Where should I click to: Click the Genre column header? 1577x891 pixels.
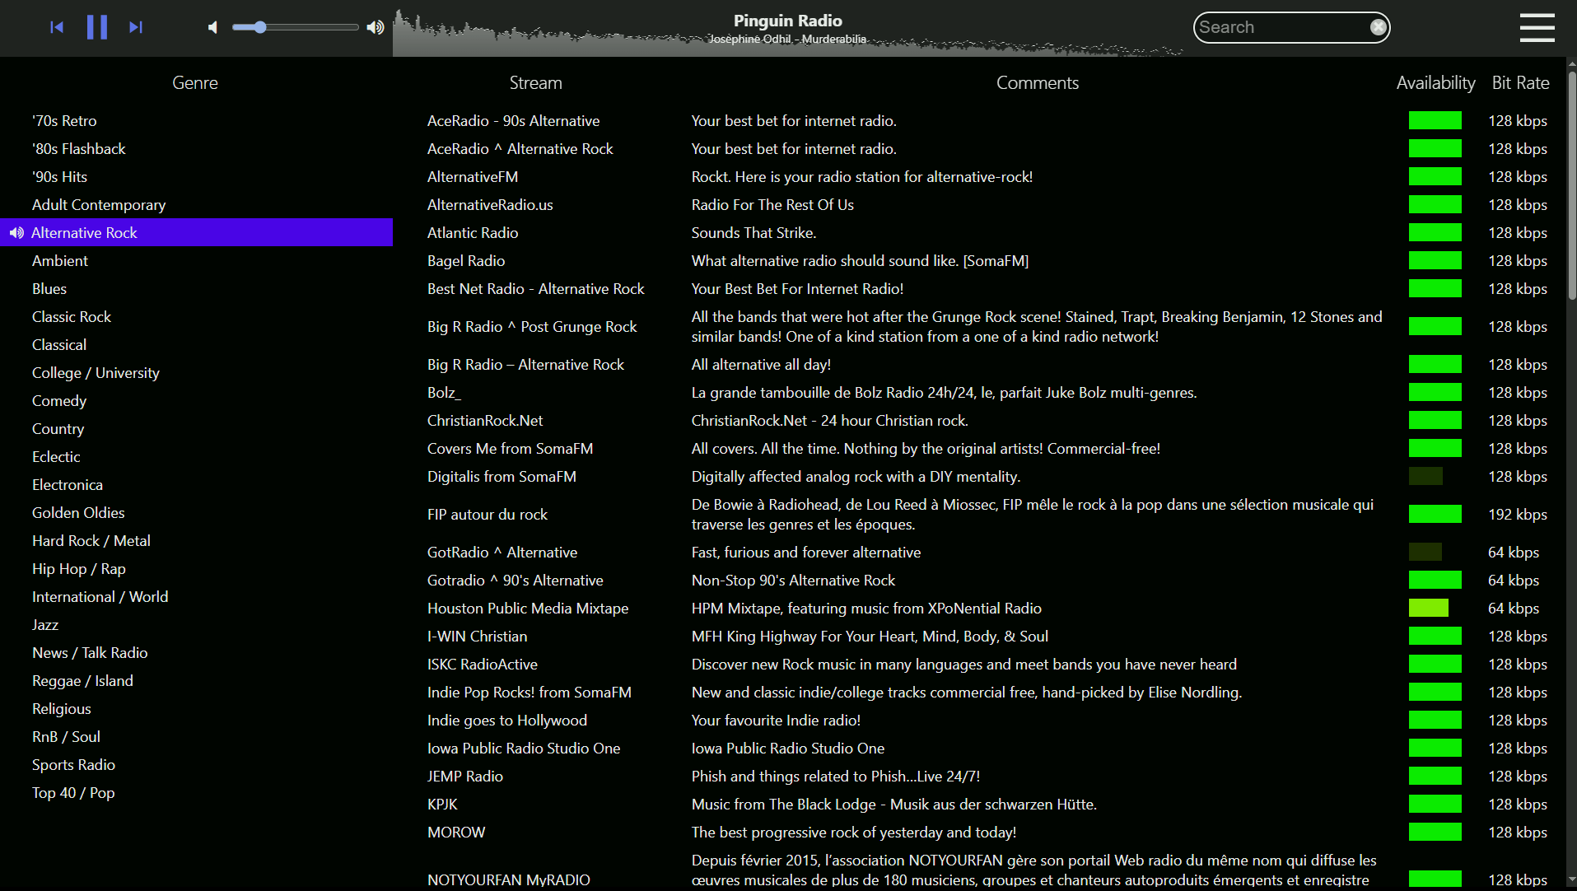pyautogui.click(x=194, y=82)
